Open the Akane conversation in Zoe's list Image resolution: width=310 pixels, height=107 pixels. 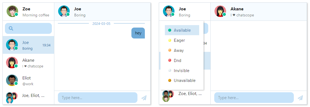coord(28,63)
